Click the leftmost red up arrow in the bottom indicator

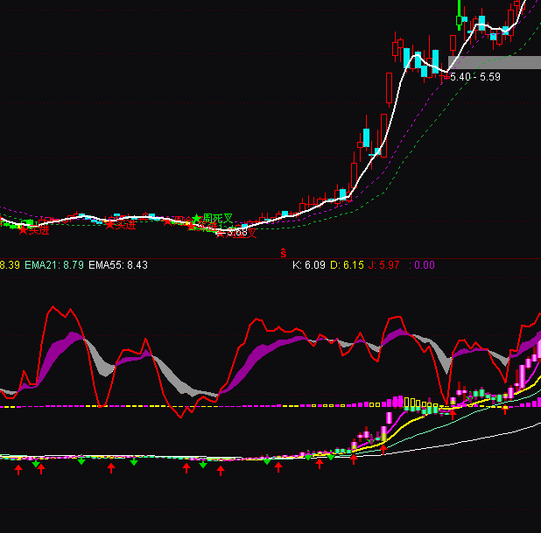18,470
